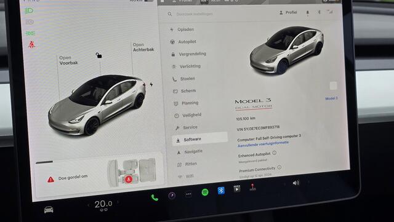This screenshot has height=222, width=394.
Task: Open the Aanvullende voertuiginformatie link
Action: point(263,144)
